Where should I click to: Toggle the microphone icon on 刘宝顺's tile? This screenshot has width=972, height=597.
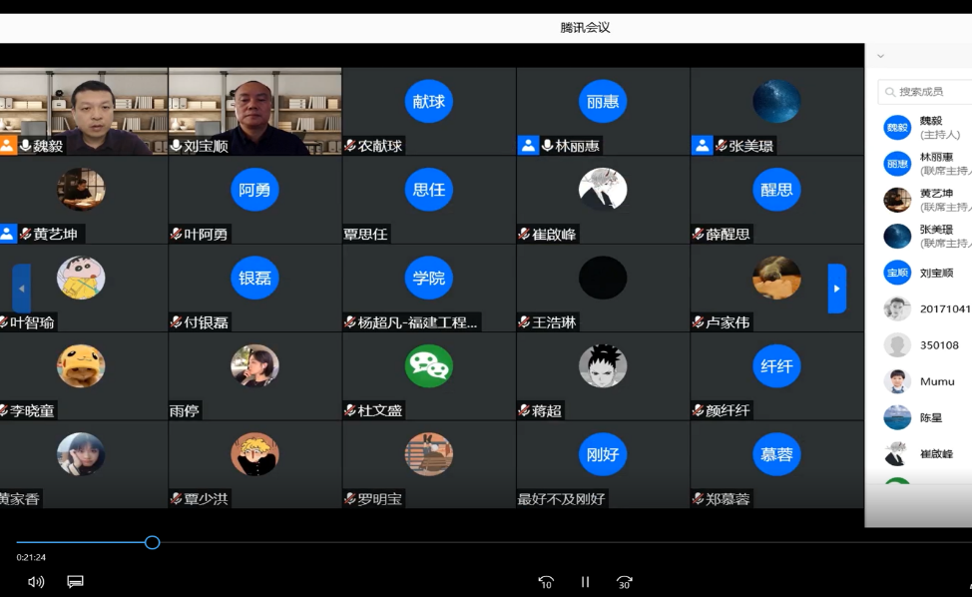point(176,146)
